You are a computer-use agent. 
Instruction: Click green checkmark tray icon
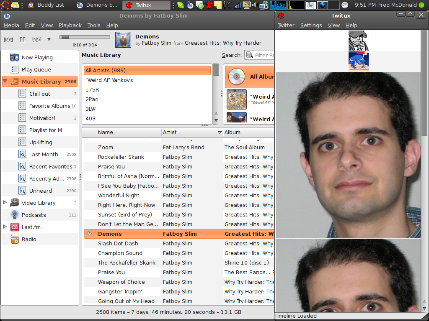180,5
